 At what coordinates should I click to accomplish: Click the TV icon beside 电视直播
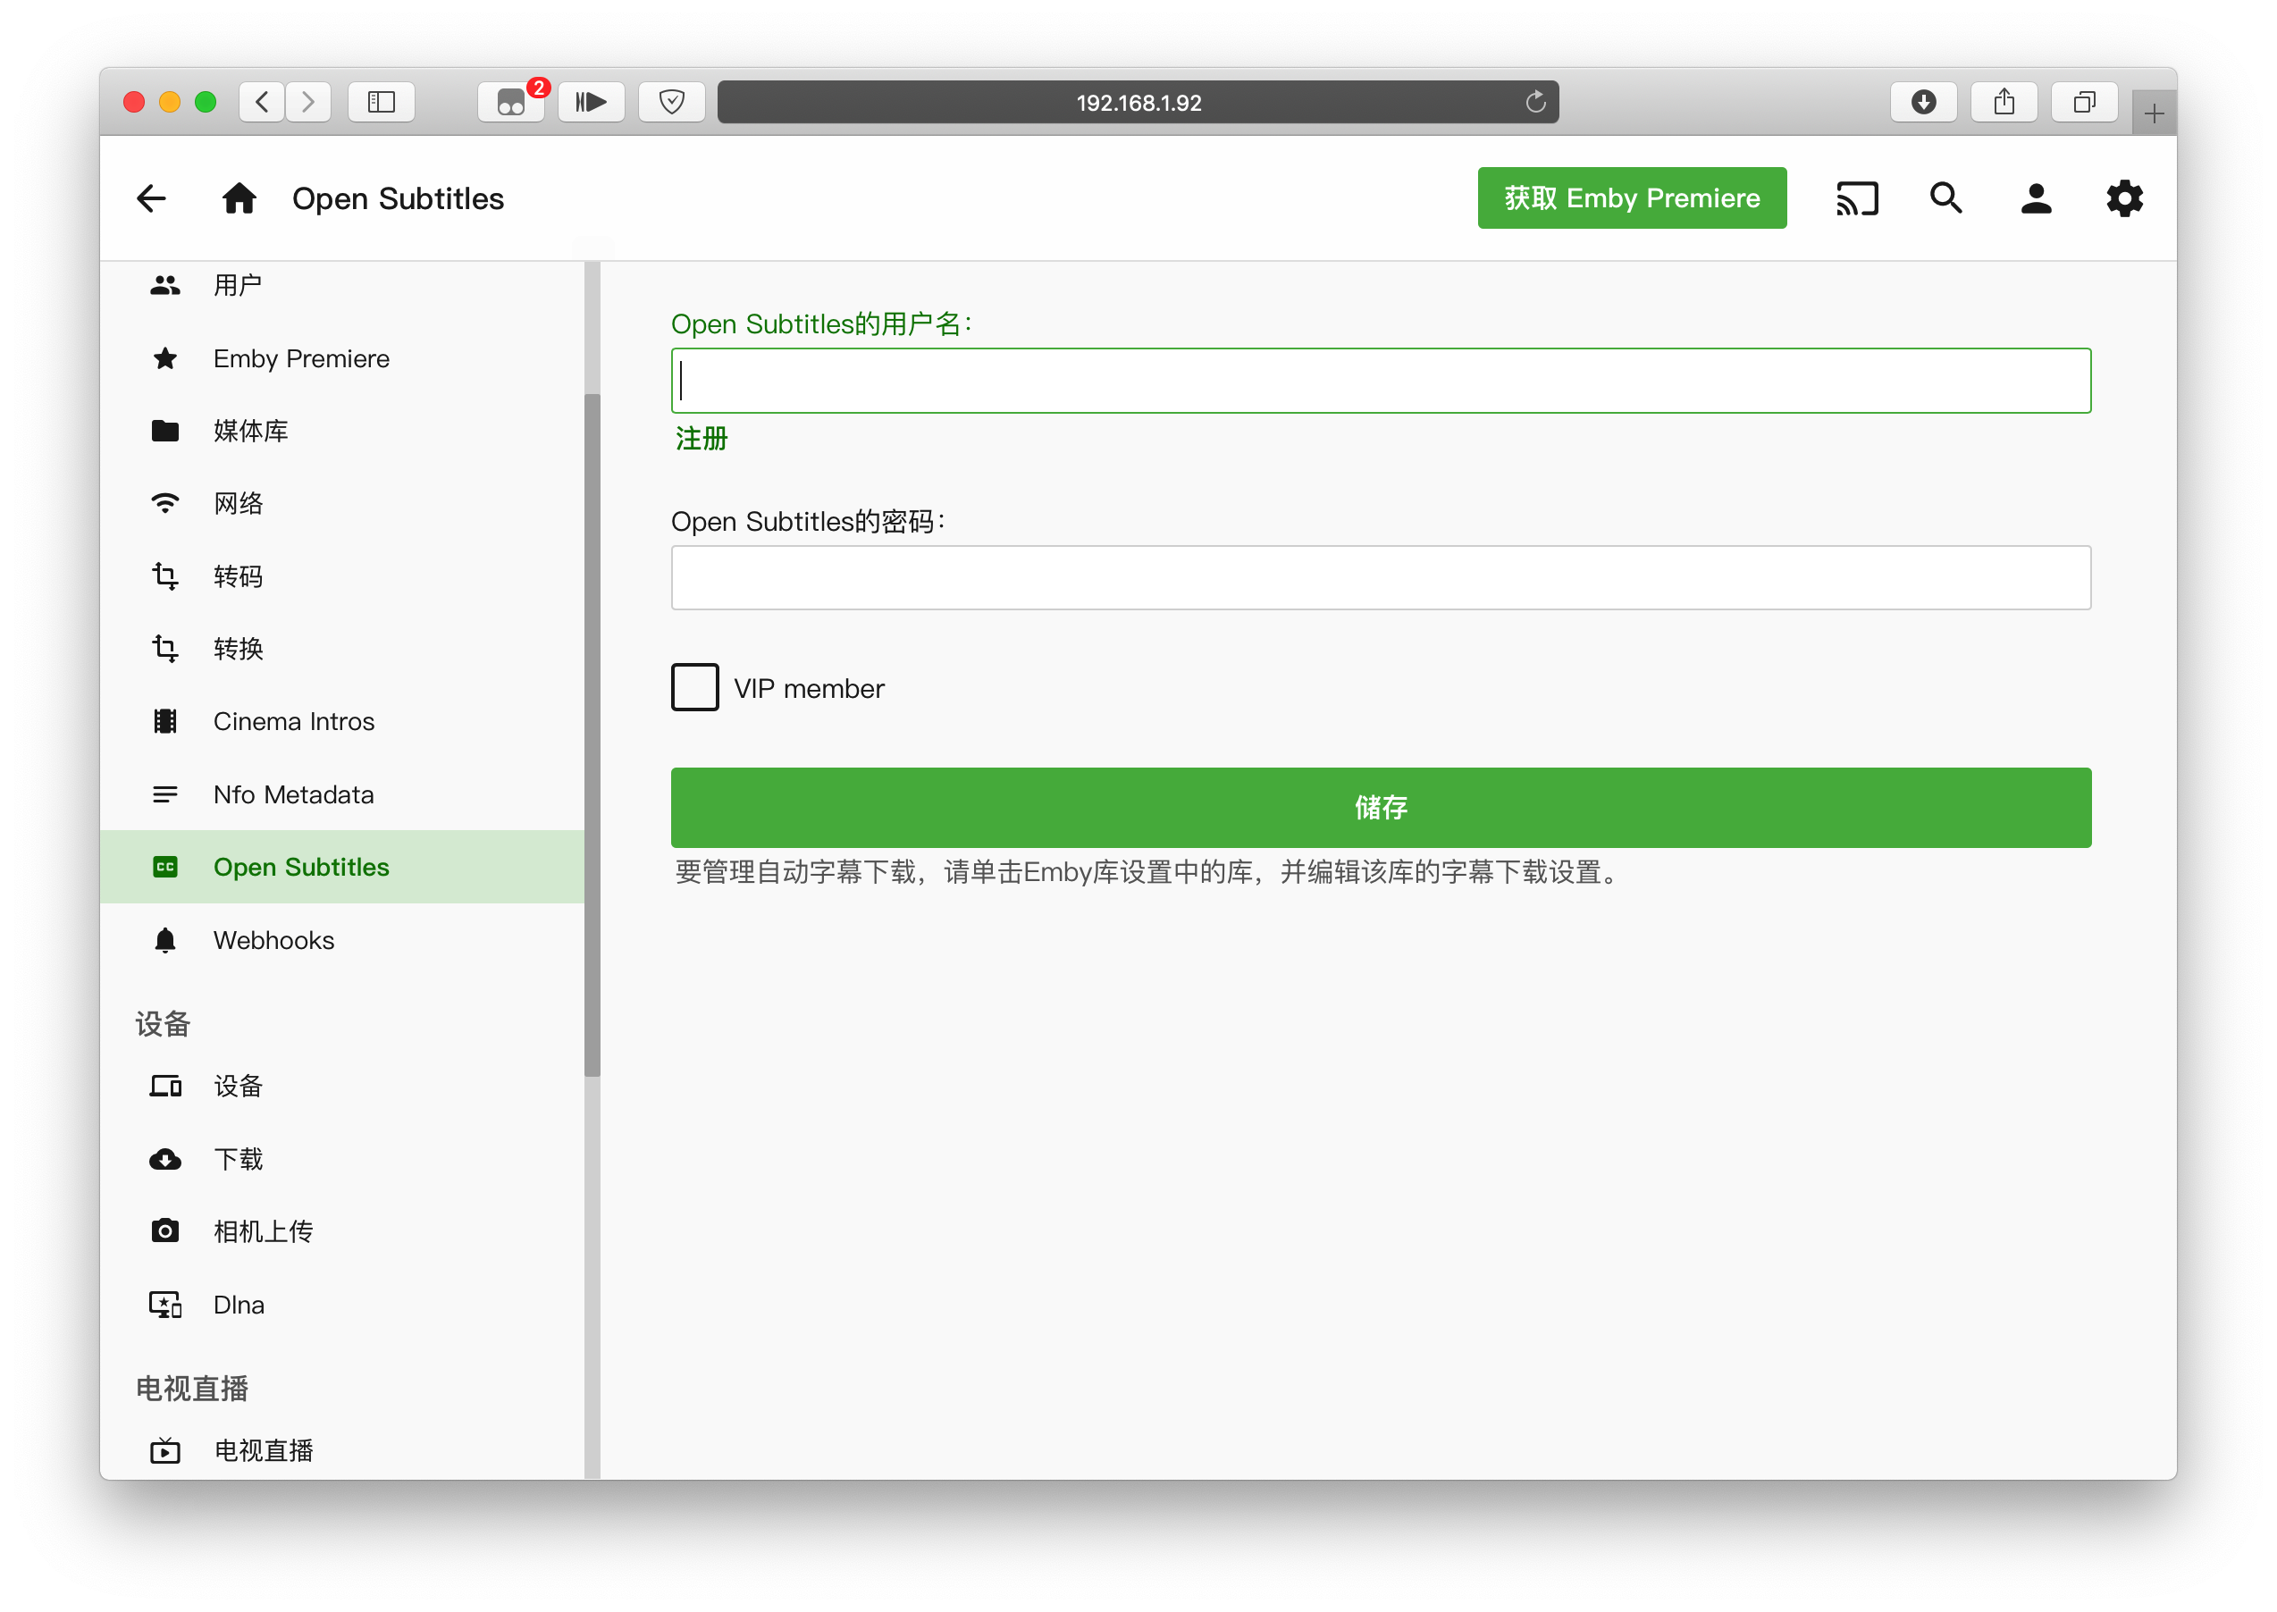(x=164, y=1450)
